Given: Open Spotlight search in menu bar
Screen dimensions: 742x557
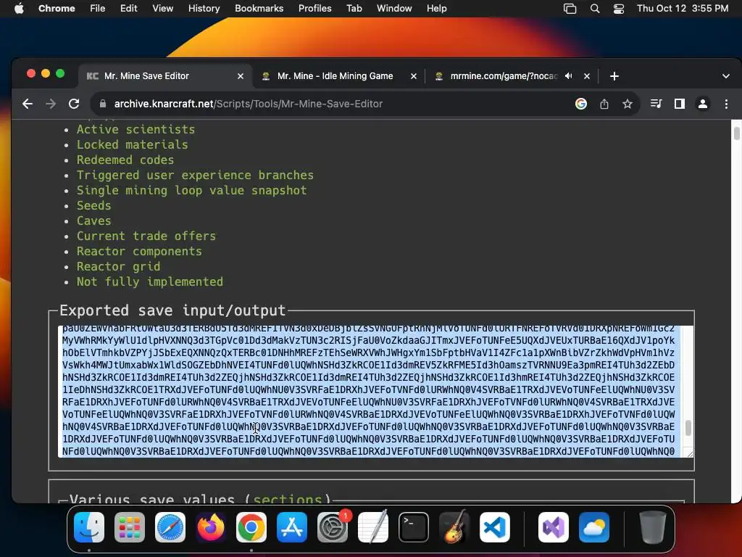Looking at the screenshot, I should [595, 9].
